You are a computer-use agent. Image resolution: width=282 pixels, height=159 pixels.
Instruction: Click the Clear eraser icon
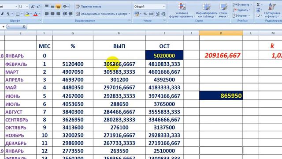(x=258, y=16)
